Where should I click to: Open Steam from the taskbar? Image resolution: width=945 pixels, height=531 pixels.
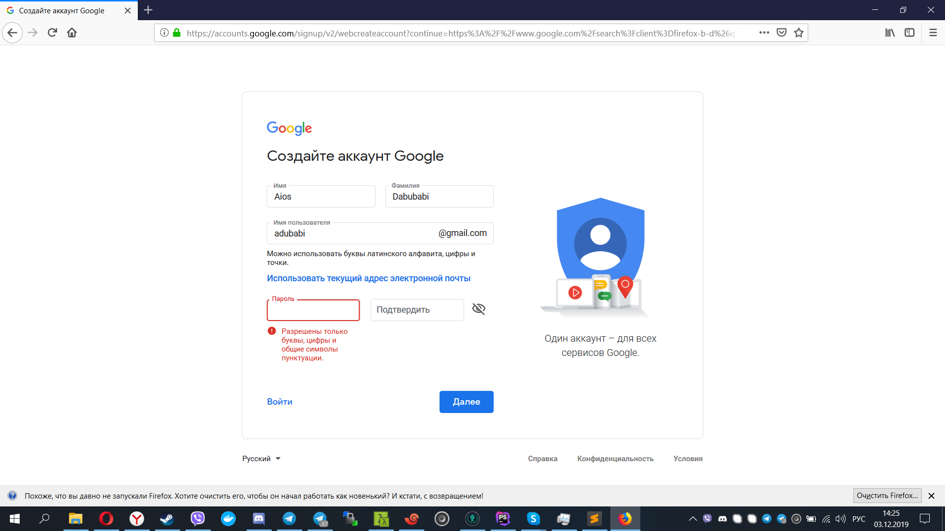[167, 519]
